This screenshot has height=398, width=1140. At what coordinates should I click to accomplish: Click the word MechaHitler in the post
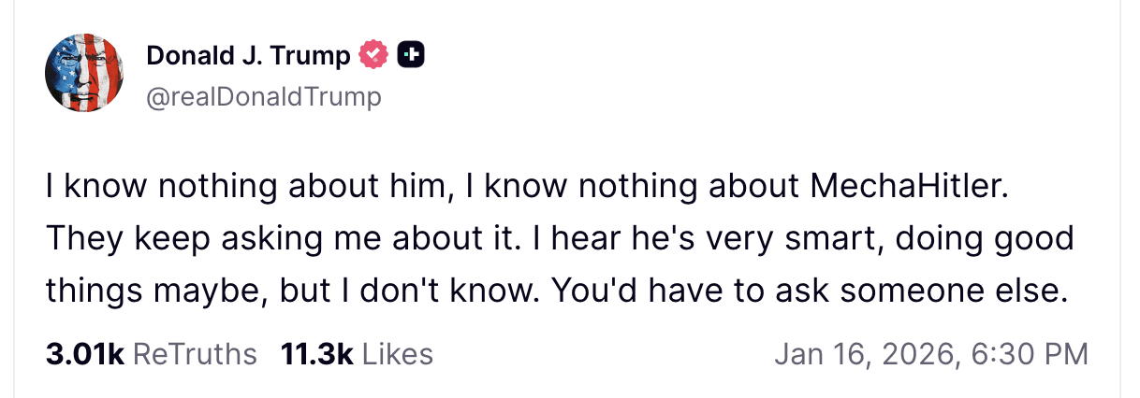click(x=907, y=186)
